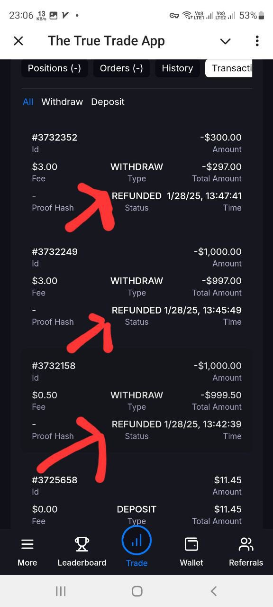The image size is (273, 607).
Task: Filter transactions by Withdraw
Action: pos(62,102)
